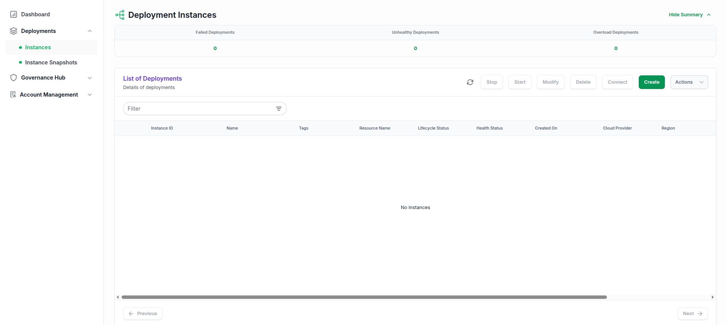The image size is (727, 325).
Task: Expand the Governance Hub section
Action: (90, 78)
